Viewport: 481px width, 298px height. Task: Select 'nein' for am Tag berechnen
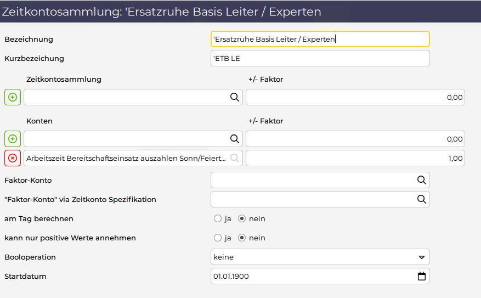tap(242, 218)
